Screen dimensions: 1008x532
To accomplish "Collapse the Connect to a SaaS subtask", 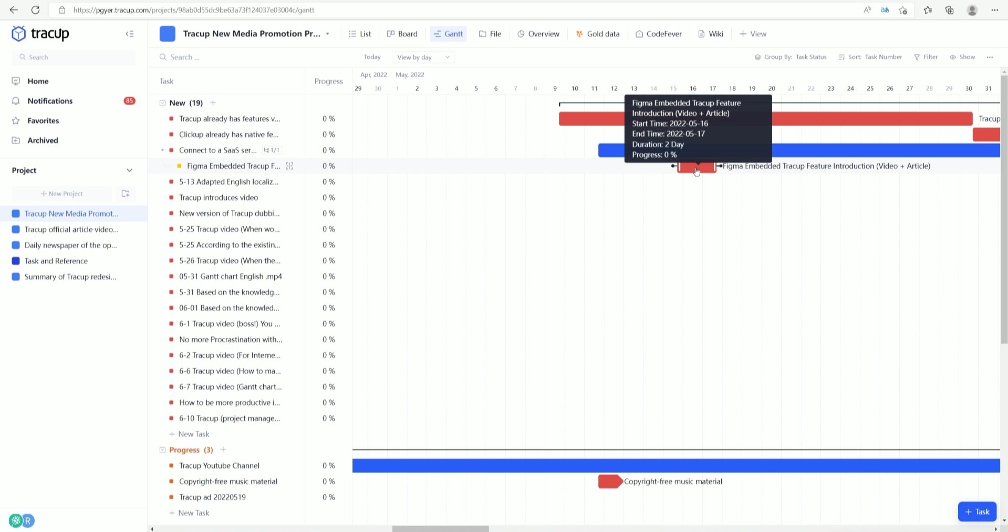I will (163, 150).
